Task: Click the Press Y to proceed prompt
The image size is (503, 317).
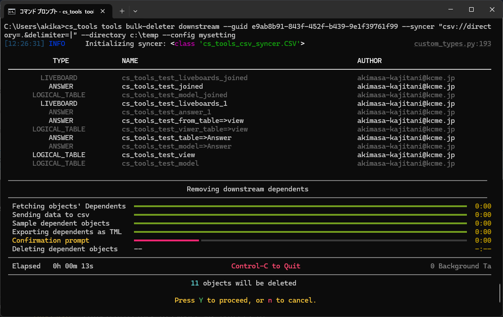Action: click(x=245, y=300)
